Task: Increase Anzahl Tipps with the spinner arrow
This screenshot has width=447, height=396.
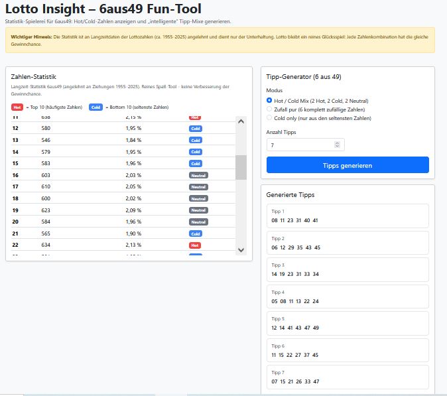Action: click(x=337, y=143)
